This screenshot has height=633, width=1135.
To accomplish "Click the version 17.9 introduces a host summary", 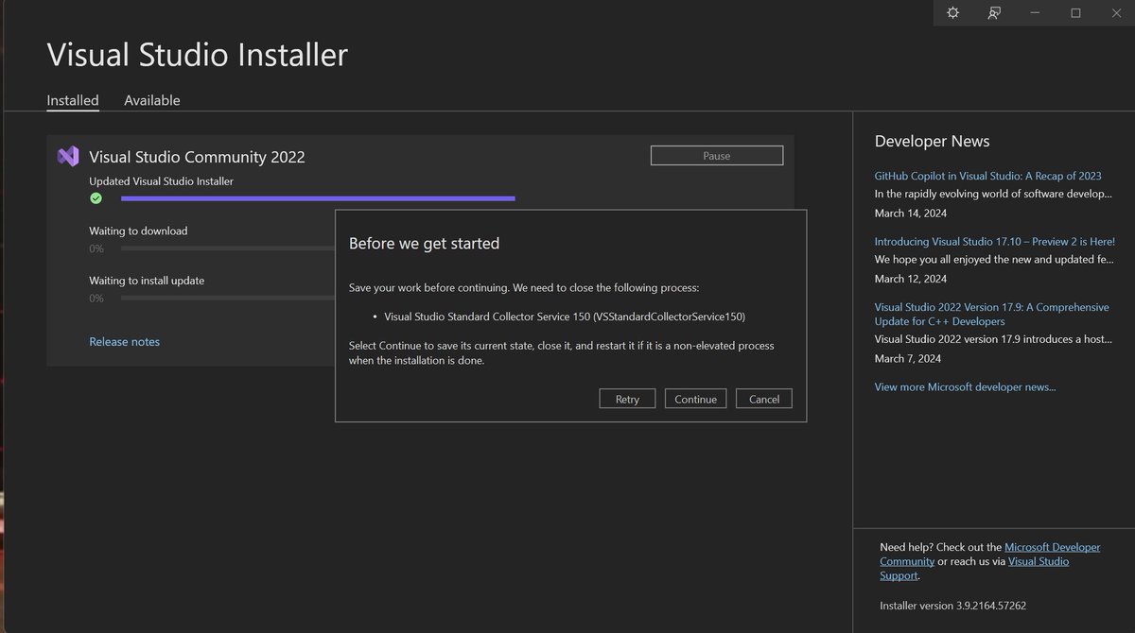I will pos(992,338).
